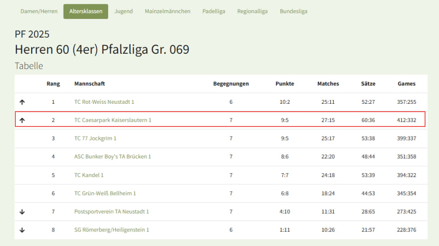Click games value 399:337
The height and width of the screenshot is (246, 439).
406,138
